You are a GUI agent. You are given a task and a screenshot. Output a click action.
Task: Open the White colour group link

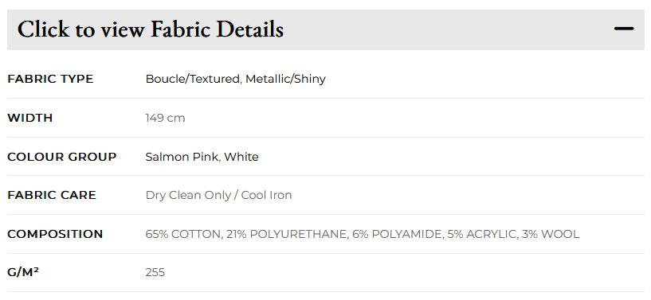point(241,157)
